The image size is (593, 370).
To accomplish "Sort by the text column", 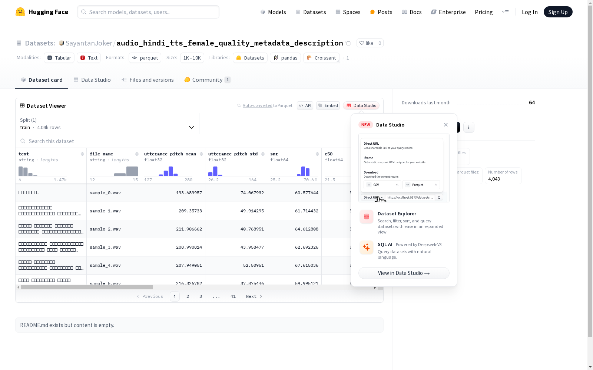I will click(82, 154).
